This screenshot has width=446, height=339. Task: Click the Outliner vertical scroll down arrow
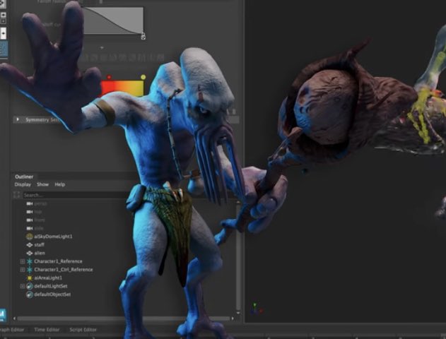coord(238,313)
